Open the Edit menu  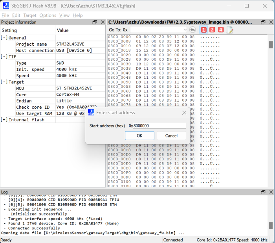(x=16, y=15)
